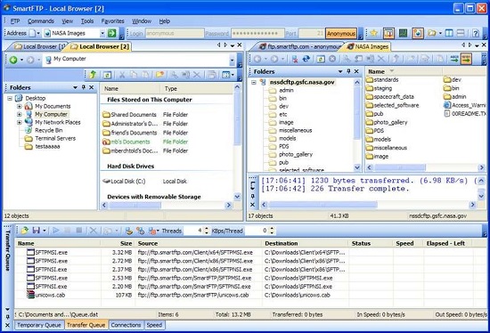Click the globe browser icon in main toolbar

pyautogui.click(x=418, y=33)
